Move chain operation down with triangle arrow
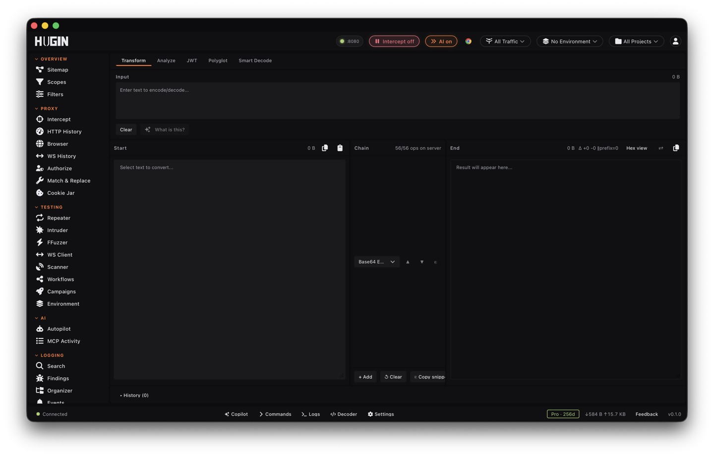The width and height of the screenshot is (714, 457). pyautogui.click(x=422, y=262)
